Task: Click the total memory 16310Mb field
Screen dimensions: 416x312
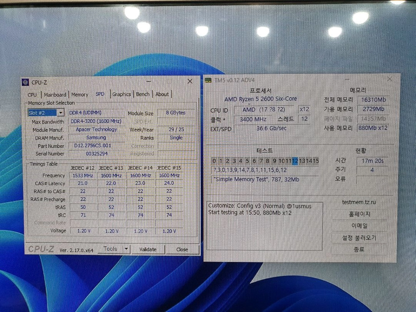Action: (x=373, y=100)
